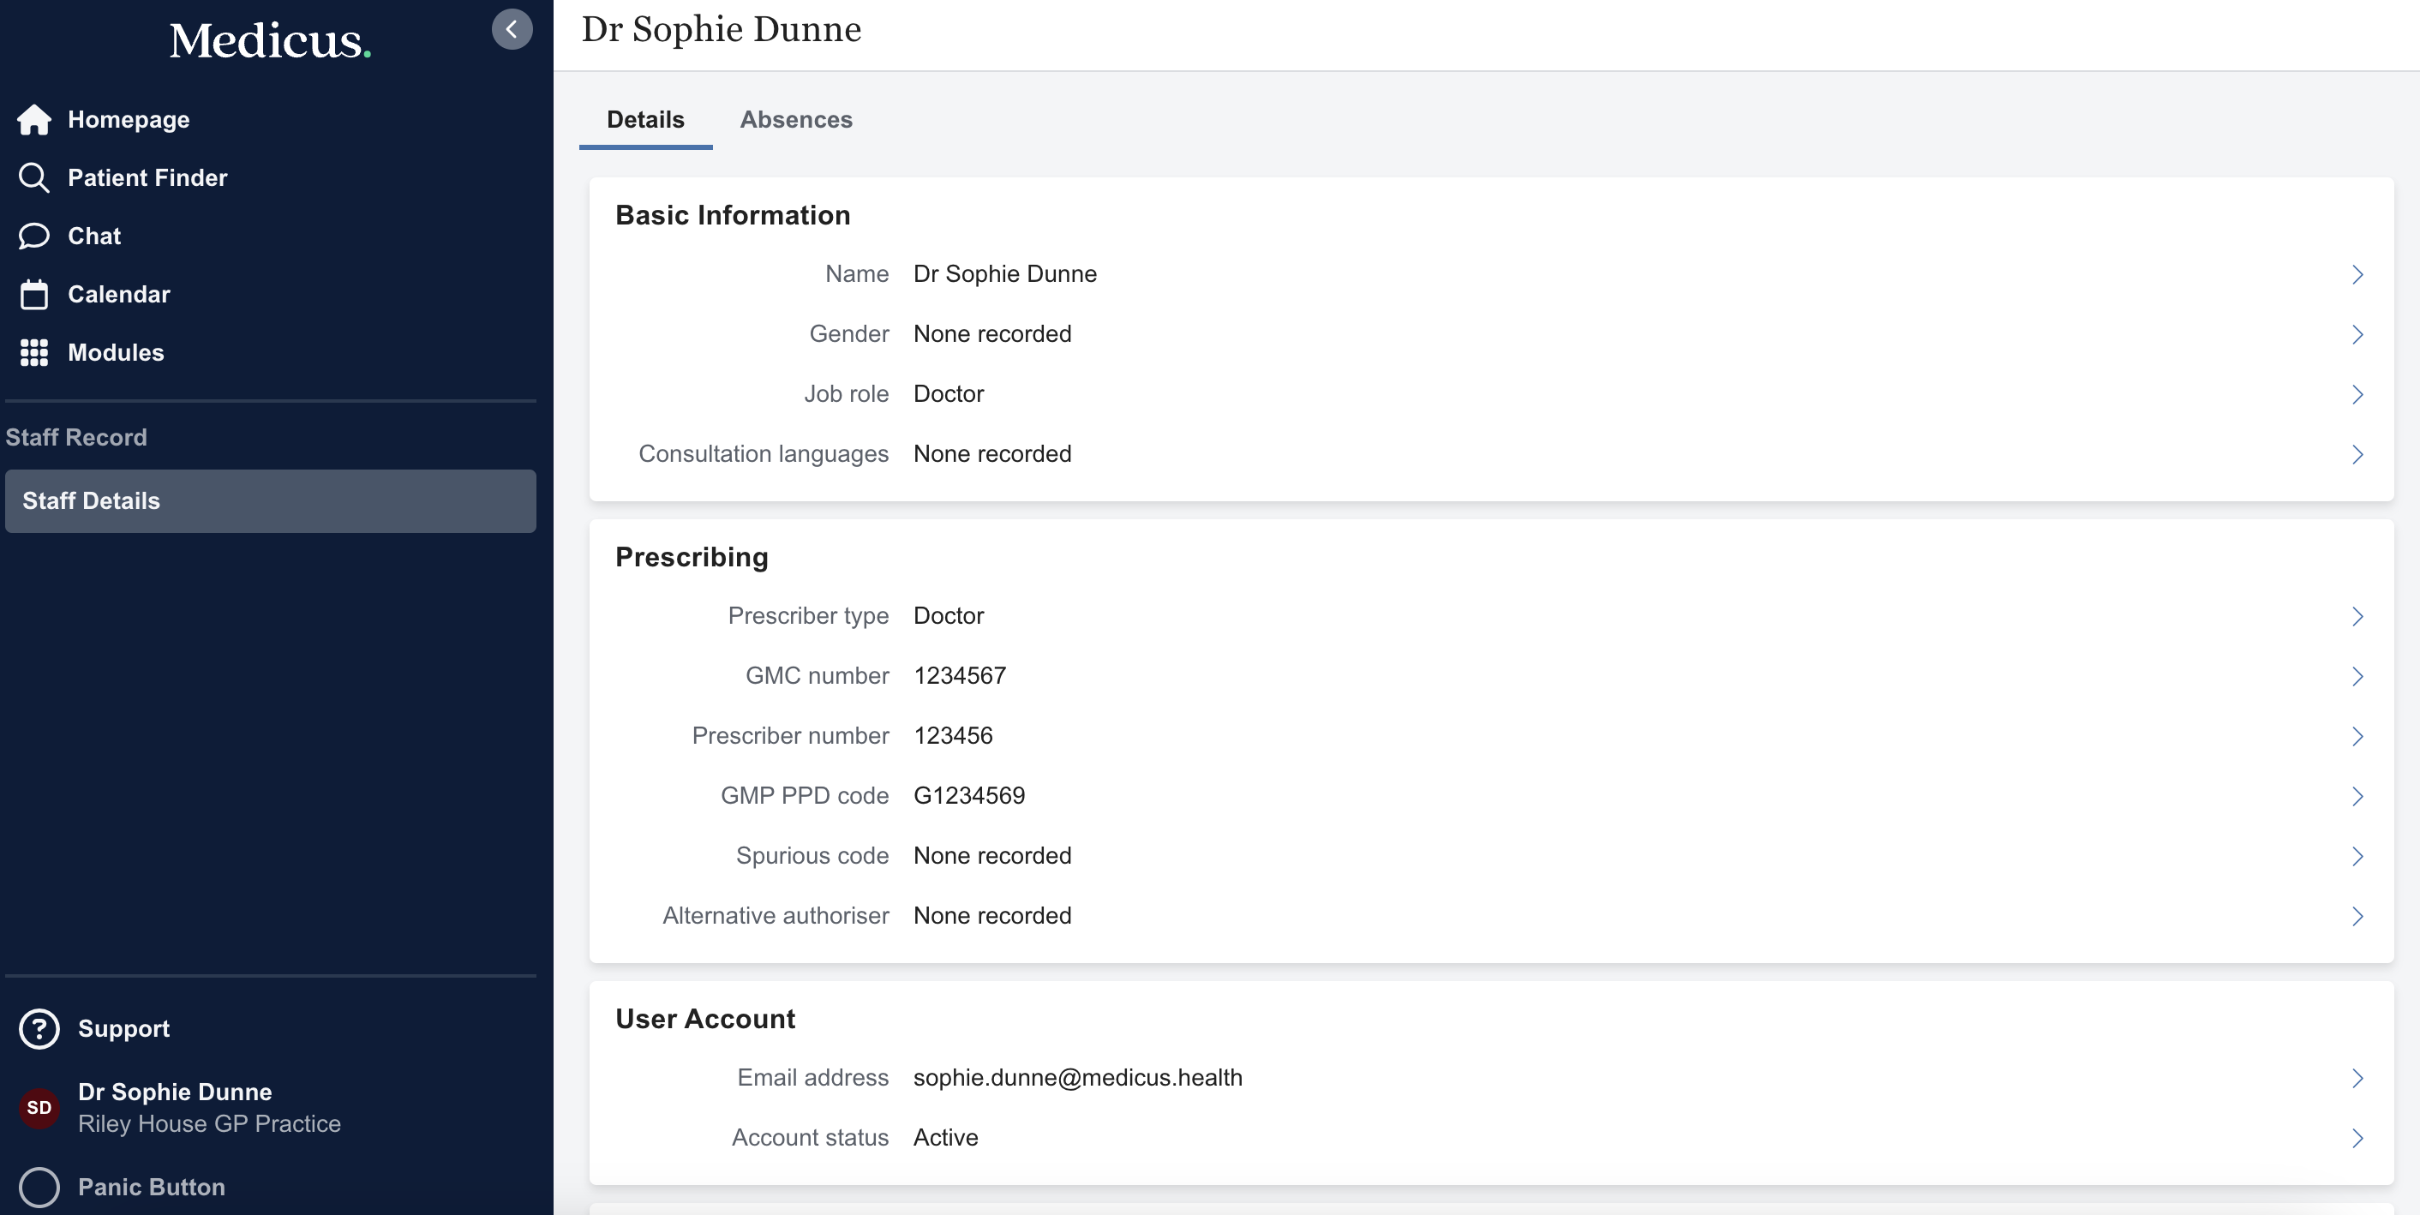Screen dimensions: 2420x1215
Task: Click the Prescriber number value 123456
Action: pos(953,736)
